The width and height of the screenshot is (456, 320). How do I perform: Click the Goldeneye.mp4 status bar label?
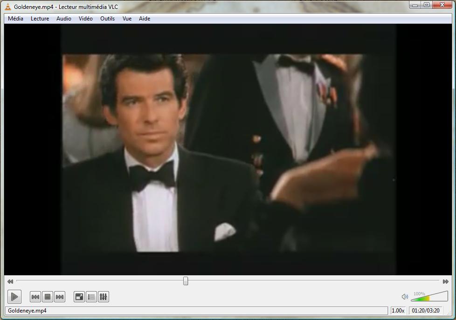27,311
